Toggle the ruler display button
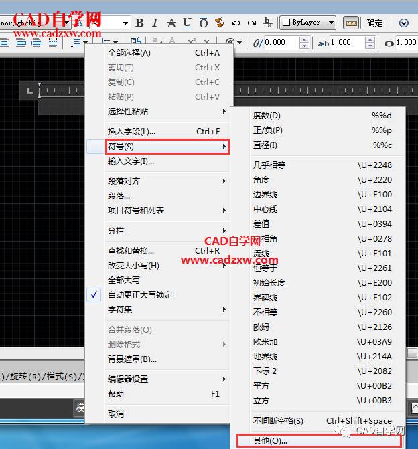 (351, 23)
